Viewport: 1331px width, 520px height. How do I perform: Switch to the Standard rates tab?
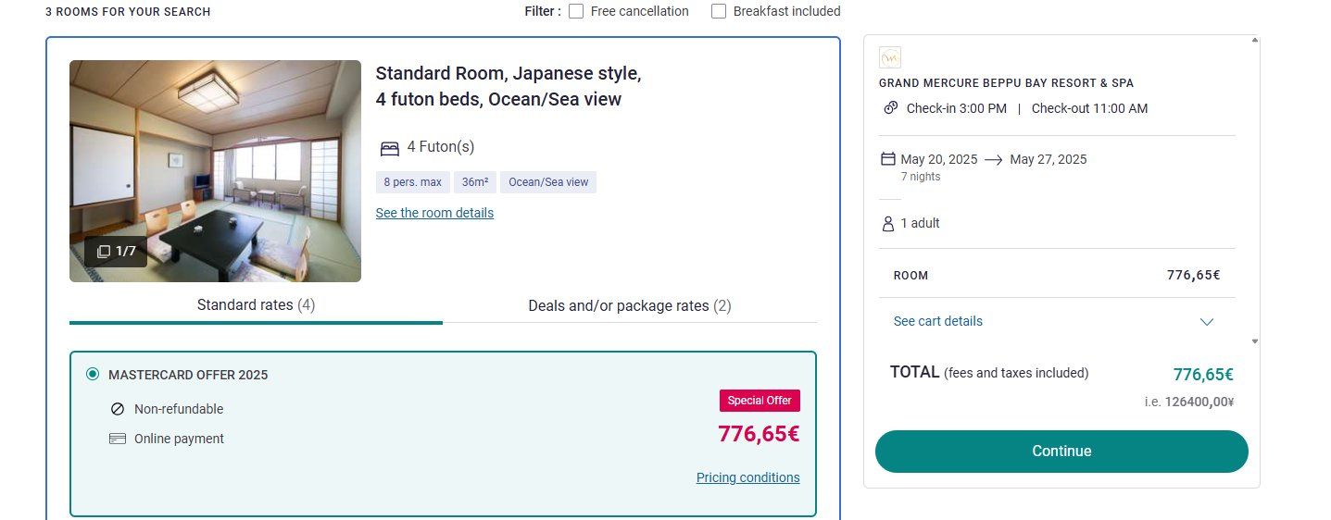pos(256,305)
